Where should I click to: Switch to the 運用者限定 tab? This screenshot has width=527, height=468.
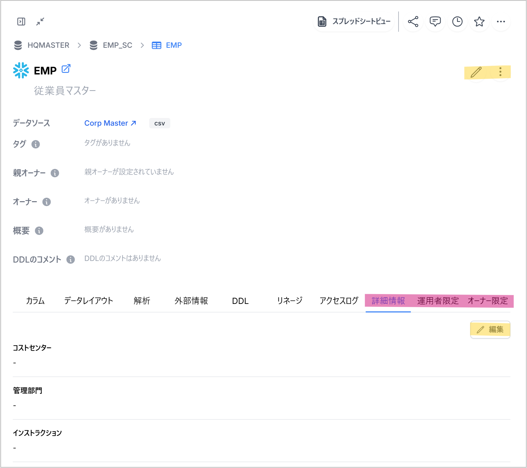pyautogui.click(x=438, y=301)
